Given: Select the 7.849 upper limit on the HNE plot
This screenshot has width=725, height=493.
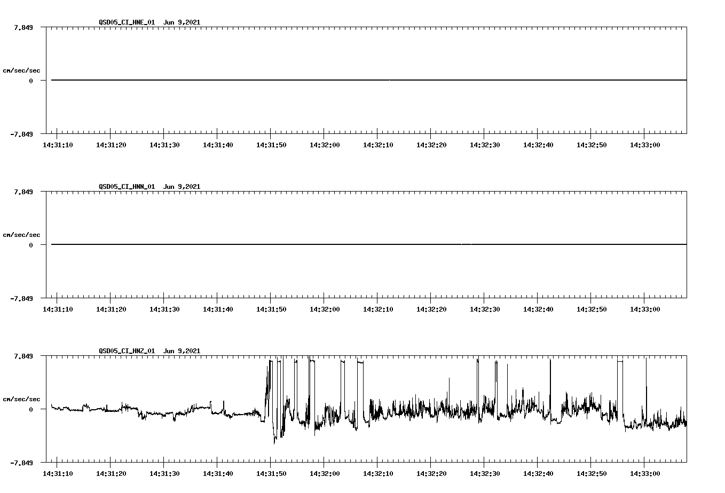Looking at the screenshot, I should tap(23, 27).
